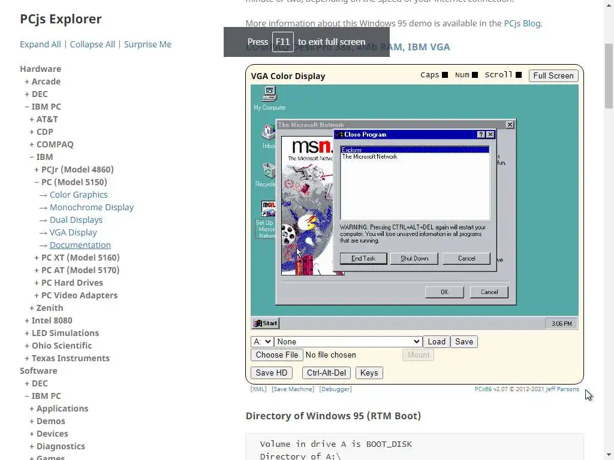
Task: Close The Microsoft Network window via X
Action: point(510,125)
